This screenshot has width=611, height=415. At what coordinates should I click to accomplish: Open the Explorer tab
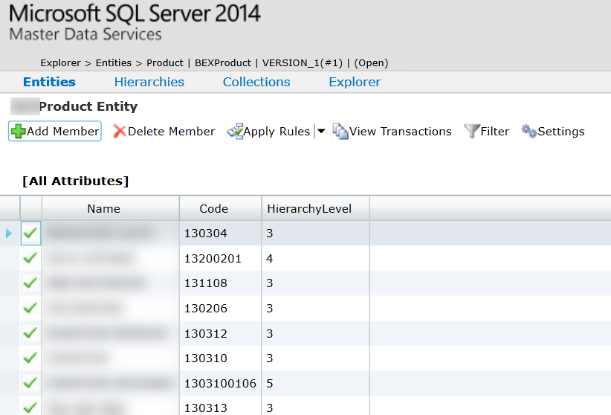click(355, 82)
